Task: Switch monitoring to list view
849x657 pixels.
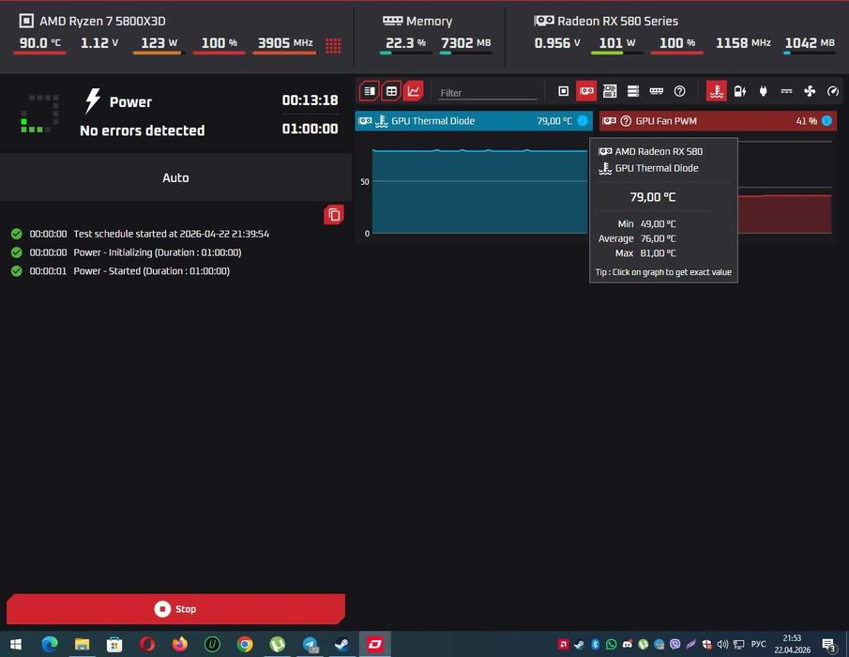Action: point(370,91)
